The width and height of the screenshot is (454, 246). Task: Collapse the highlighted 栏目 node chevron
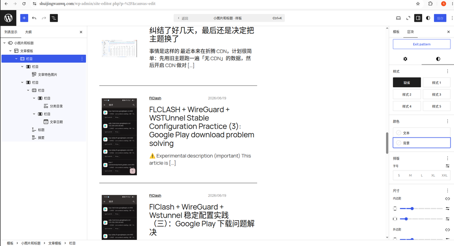(x=16, y=59)
